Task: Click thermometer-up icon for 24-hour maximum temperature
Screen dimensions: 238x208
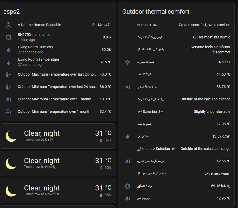Action: point(9,75)
